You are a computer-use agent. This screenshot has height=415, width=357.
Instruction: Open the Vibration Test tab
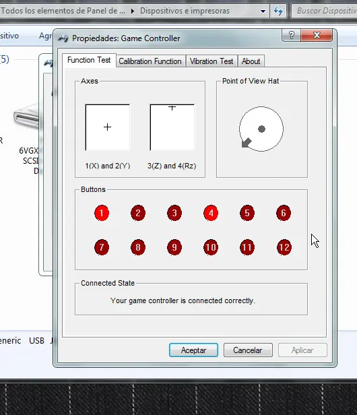tap(212, 61)
